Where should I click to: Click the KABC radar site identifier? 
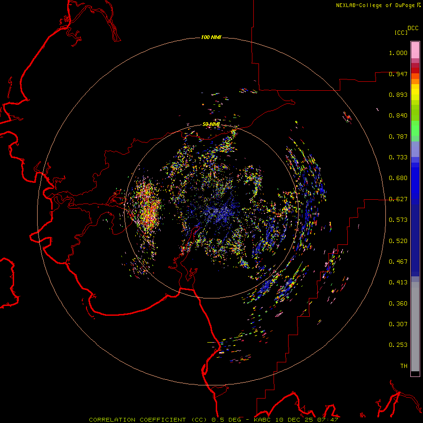point(263,420)
